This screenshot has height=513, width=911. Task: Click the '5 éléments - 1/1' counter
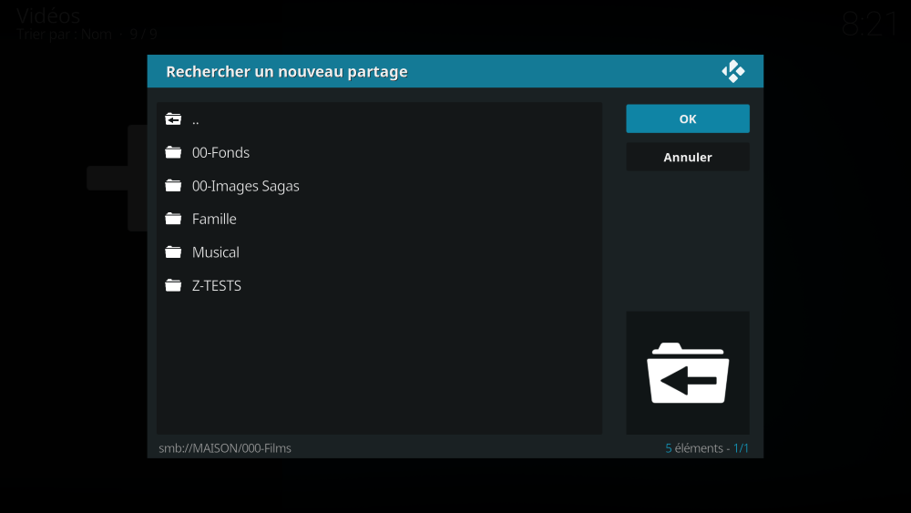707,448
